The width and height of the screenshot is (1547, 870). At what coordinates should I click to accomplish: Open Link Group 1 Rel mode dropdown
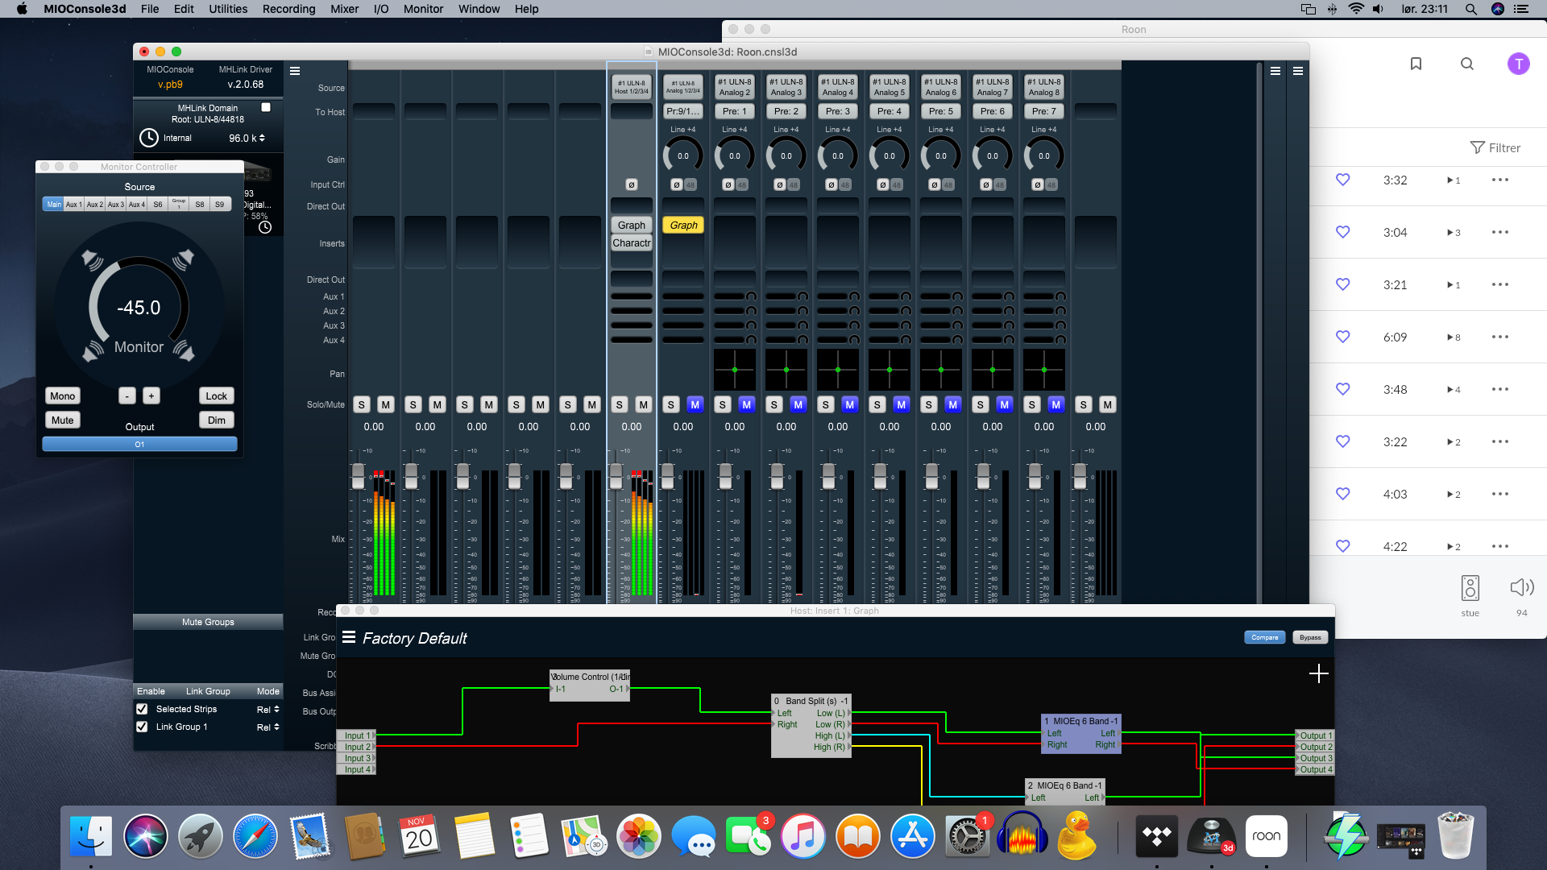(268, 727)
